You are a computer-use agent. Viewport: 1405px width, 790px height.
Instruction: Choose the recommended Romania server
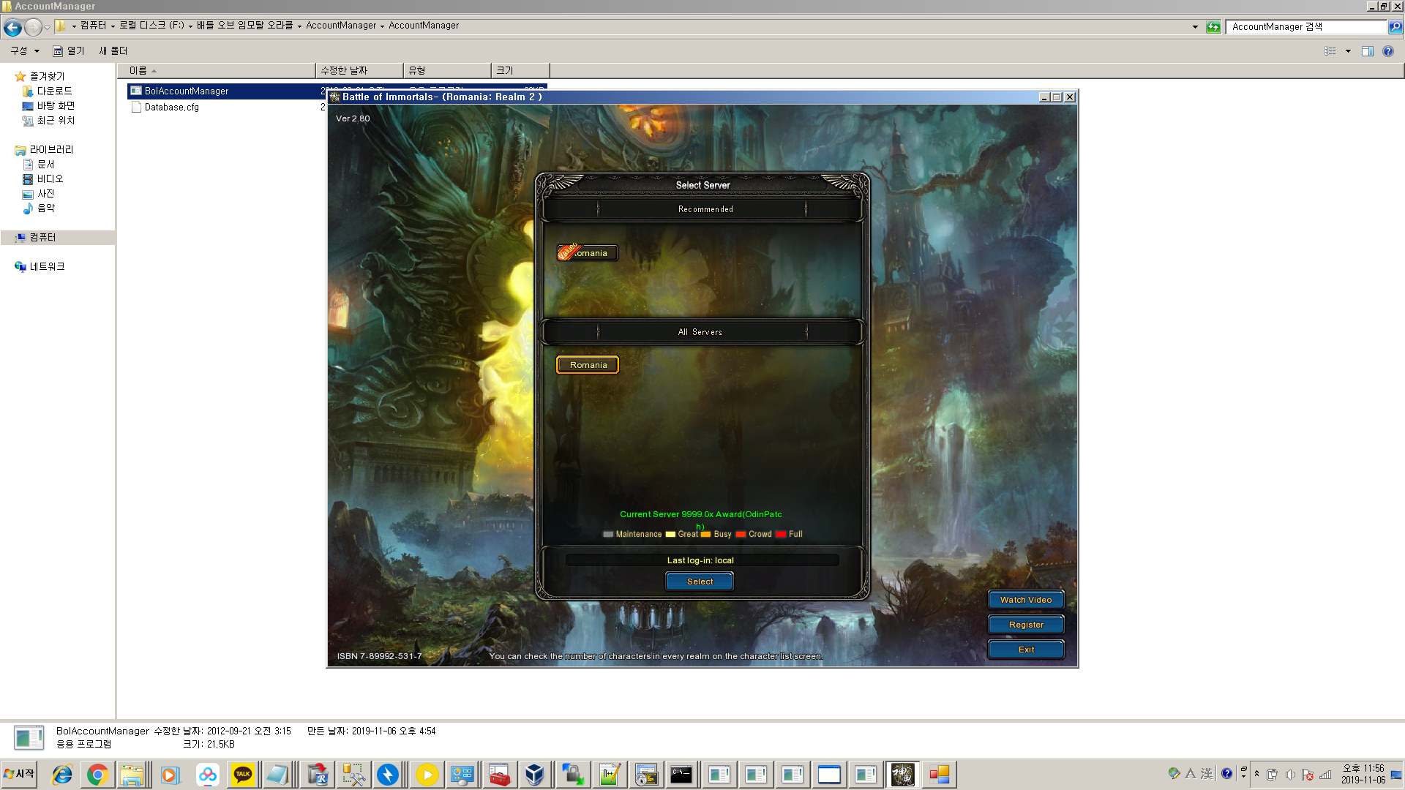tap(588, 253)
